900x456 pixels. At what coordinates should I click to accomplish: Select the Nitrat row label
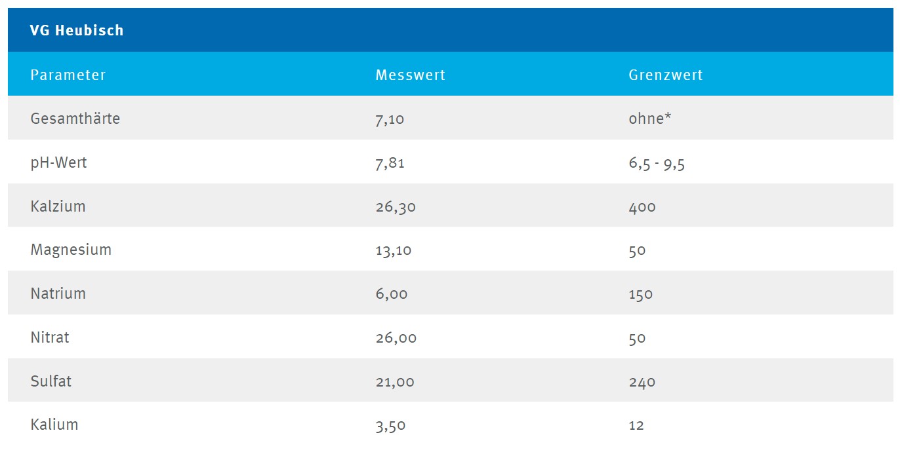(50, 337)
